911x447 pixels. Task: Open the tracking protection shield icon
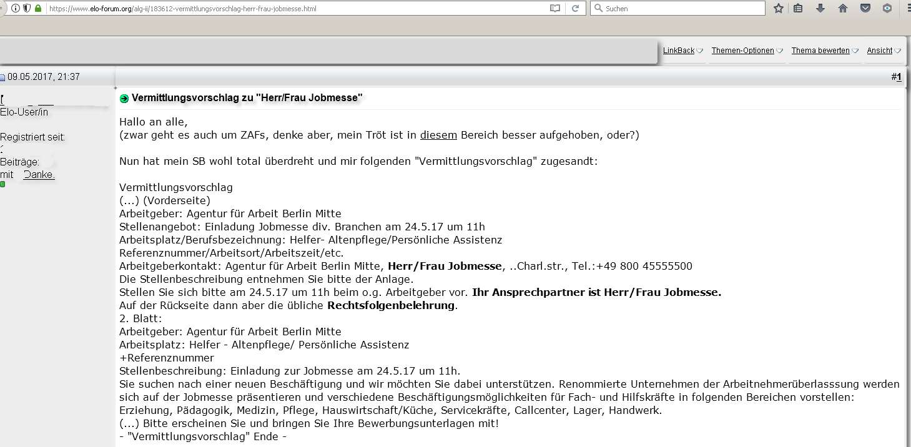pyautogui.click(x=27, y=9)
